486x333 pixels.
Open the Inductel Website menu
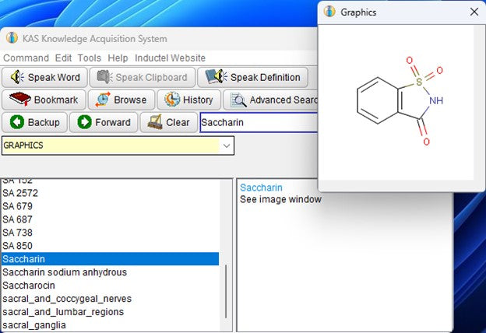point(170,58)
